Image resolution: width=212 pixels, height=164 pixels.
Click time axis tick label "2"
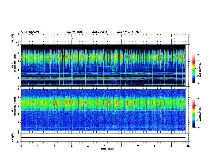(x=55, y=146)
